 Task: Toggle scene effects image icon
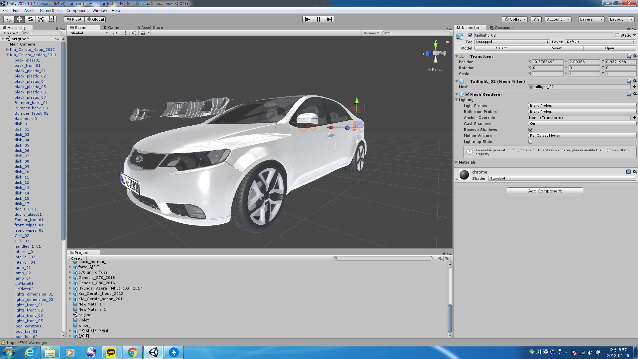(x=143, y=33)
